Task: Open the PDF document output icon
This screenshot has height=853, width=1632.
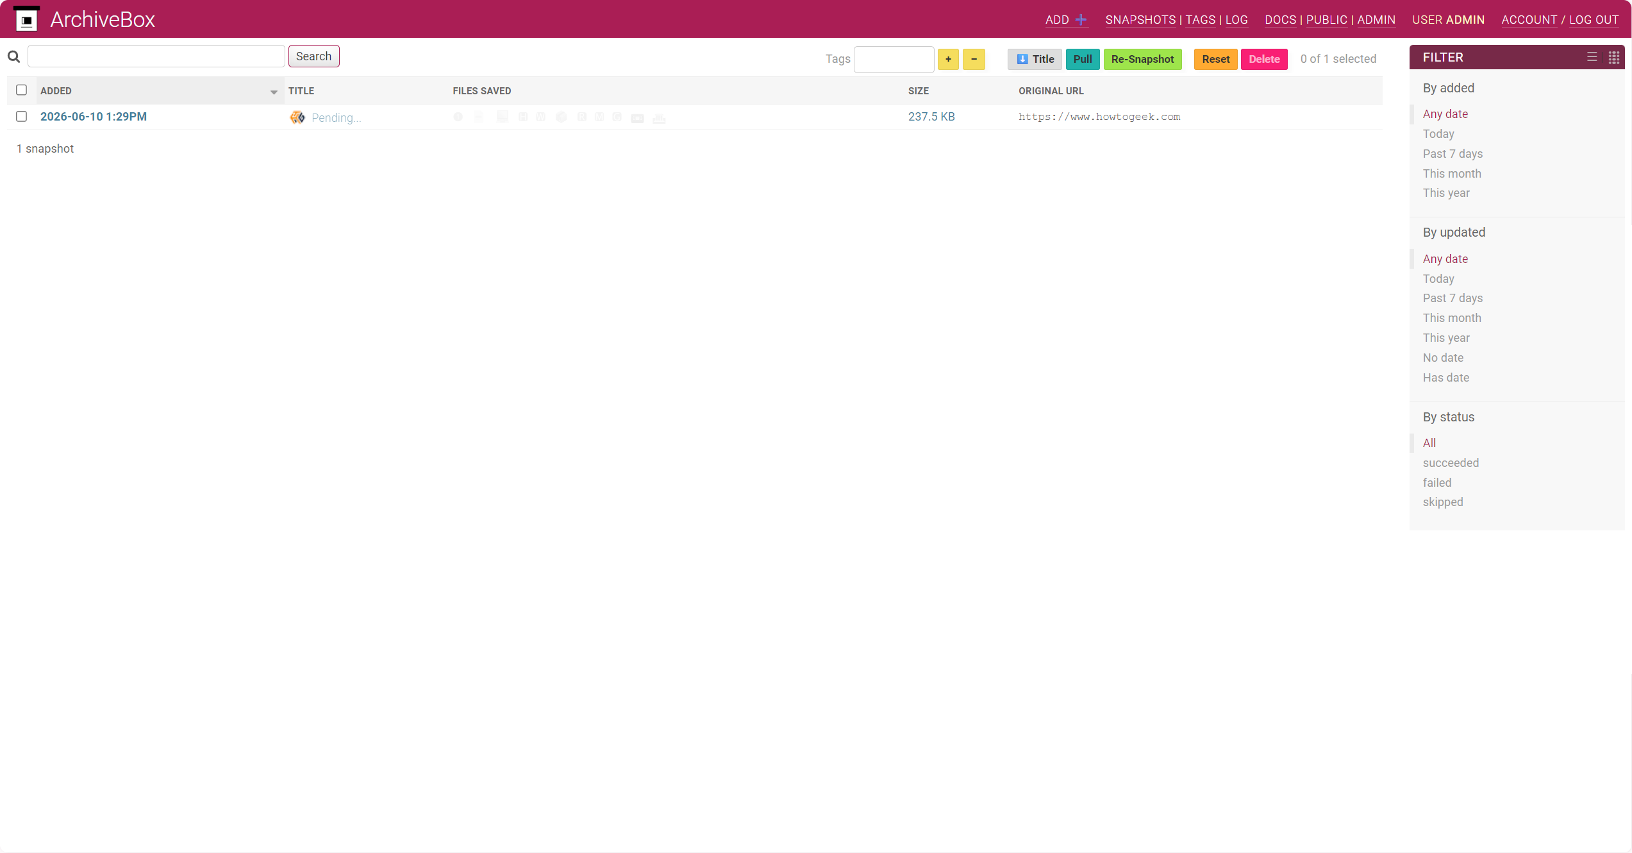Action: [x=479, y=117]
